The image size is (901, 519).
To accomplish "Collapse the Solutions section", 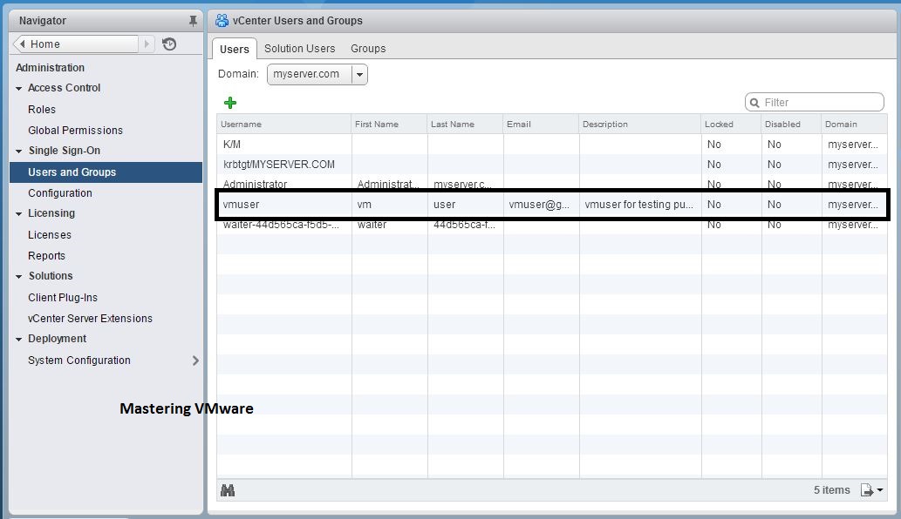I will pyautogui.click(x=19, y=276).
